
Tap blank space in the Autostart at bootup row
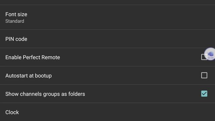[126, 75]
